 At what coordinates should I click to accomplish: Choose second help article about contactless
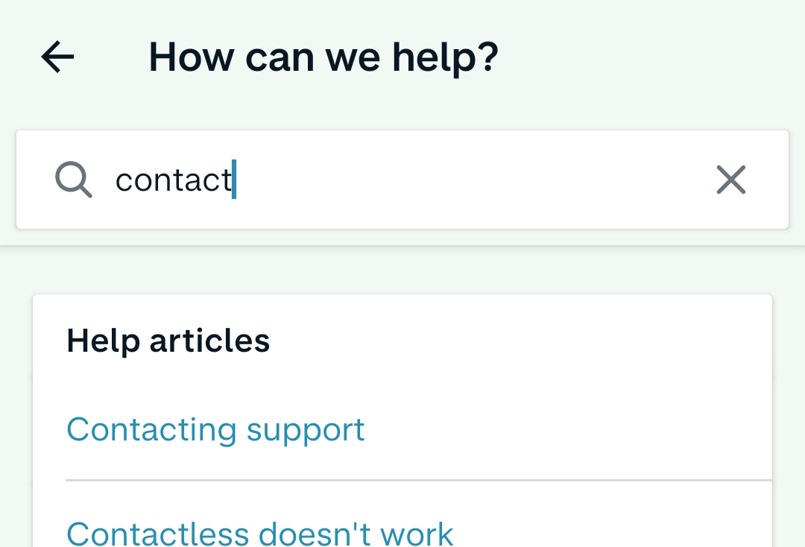click(259, 533)
